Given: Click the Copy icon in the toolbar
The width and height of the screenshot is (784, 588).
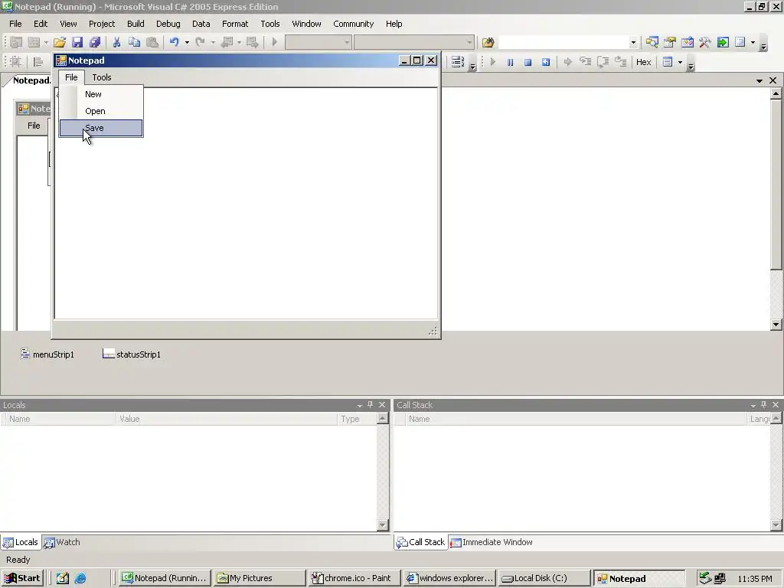Looking at the screenshot, I should [x=134, y=43].
